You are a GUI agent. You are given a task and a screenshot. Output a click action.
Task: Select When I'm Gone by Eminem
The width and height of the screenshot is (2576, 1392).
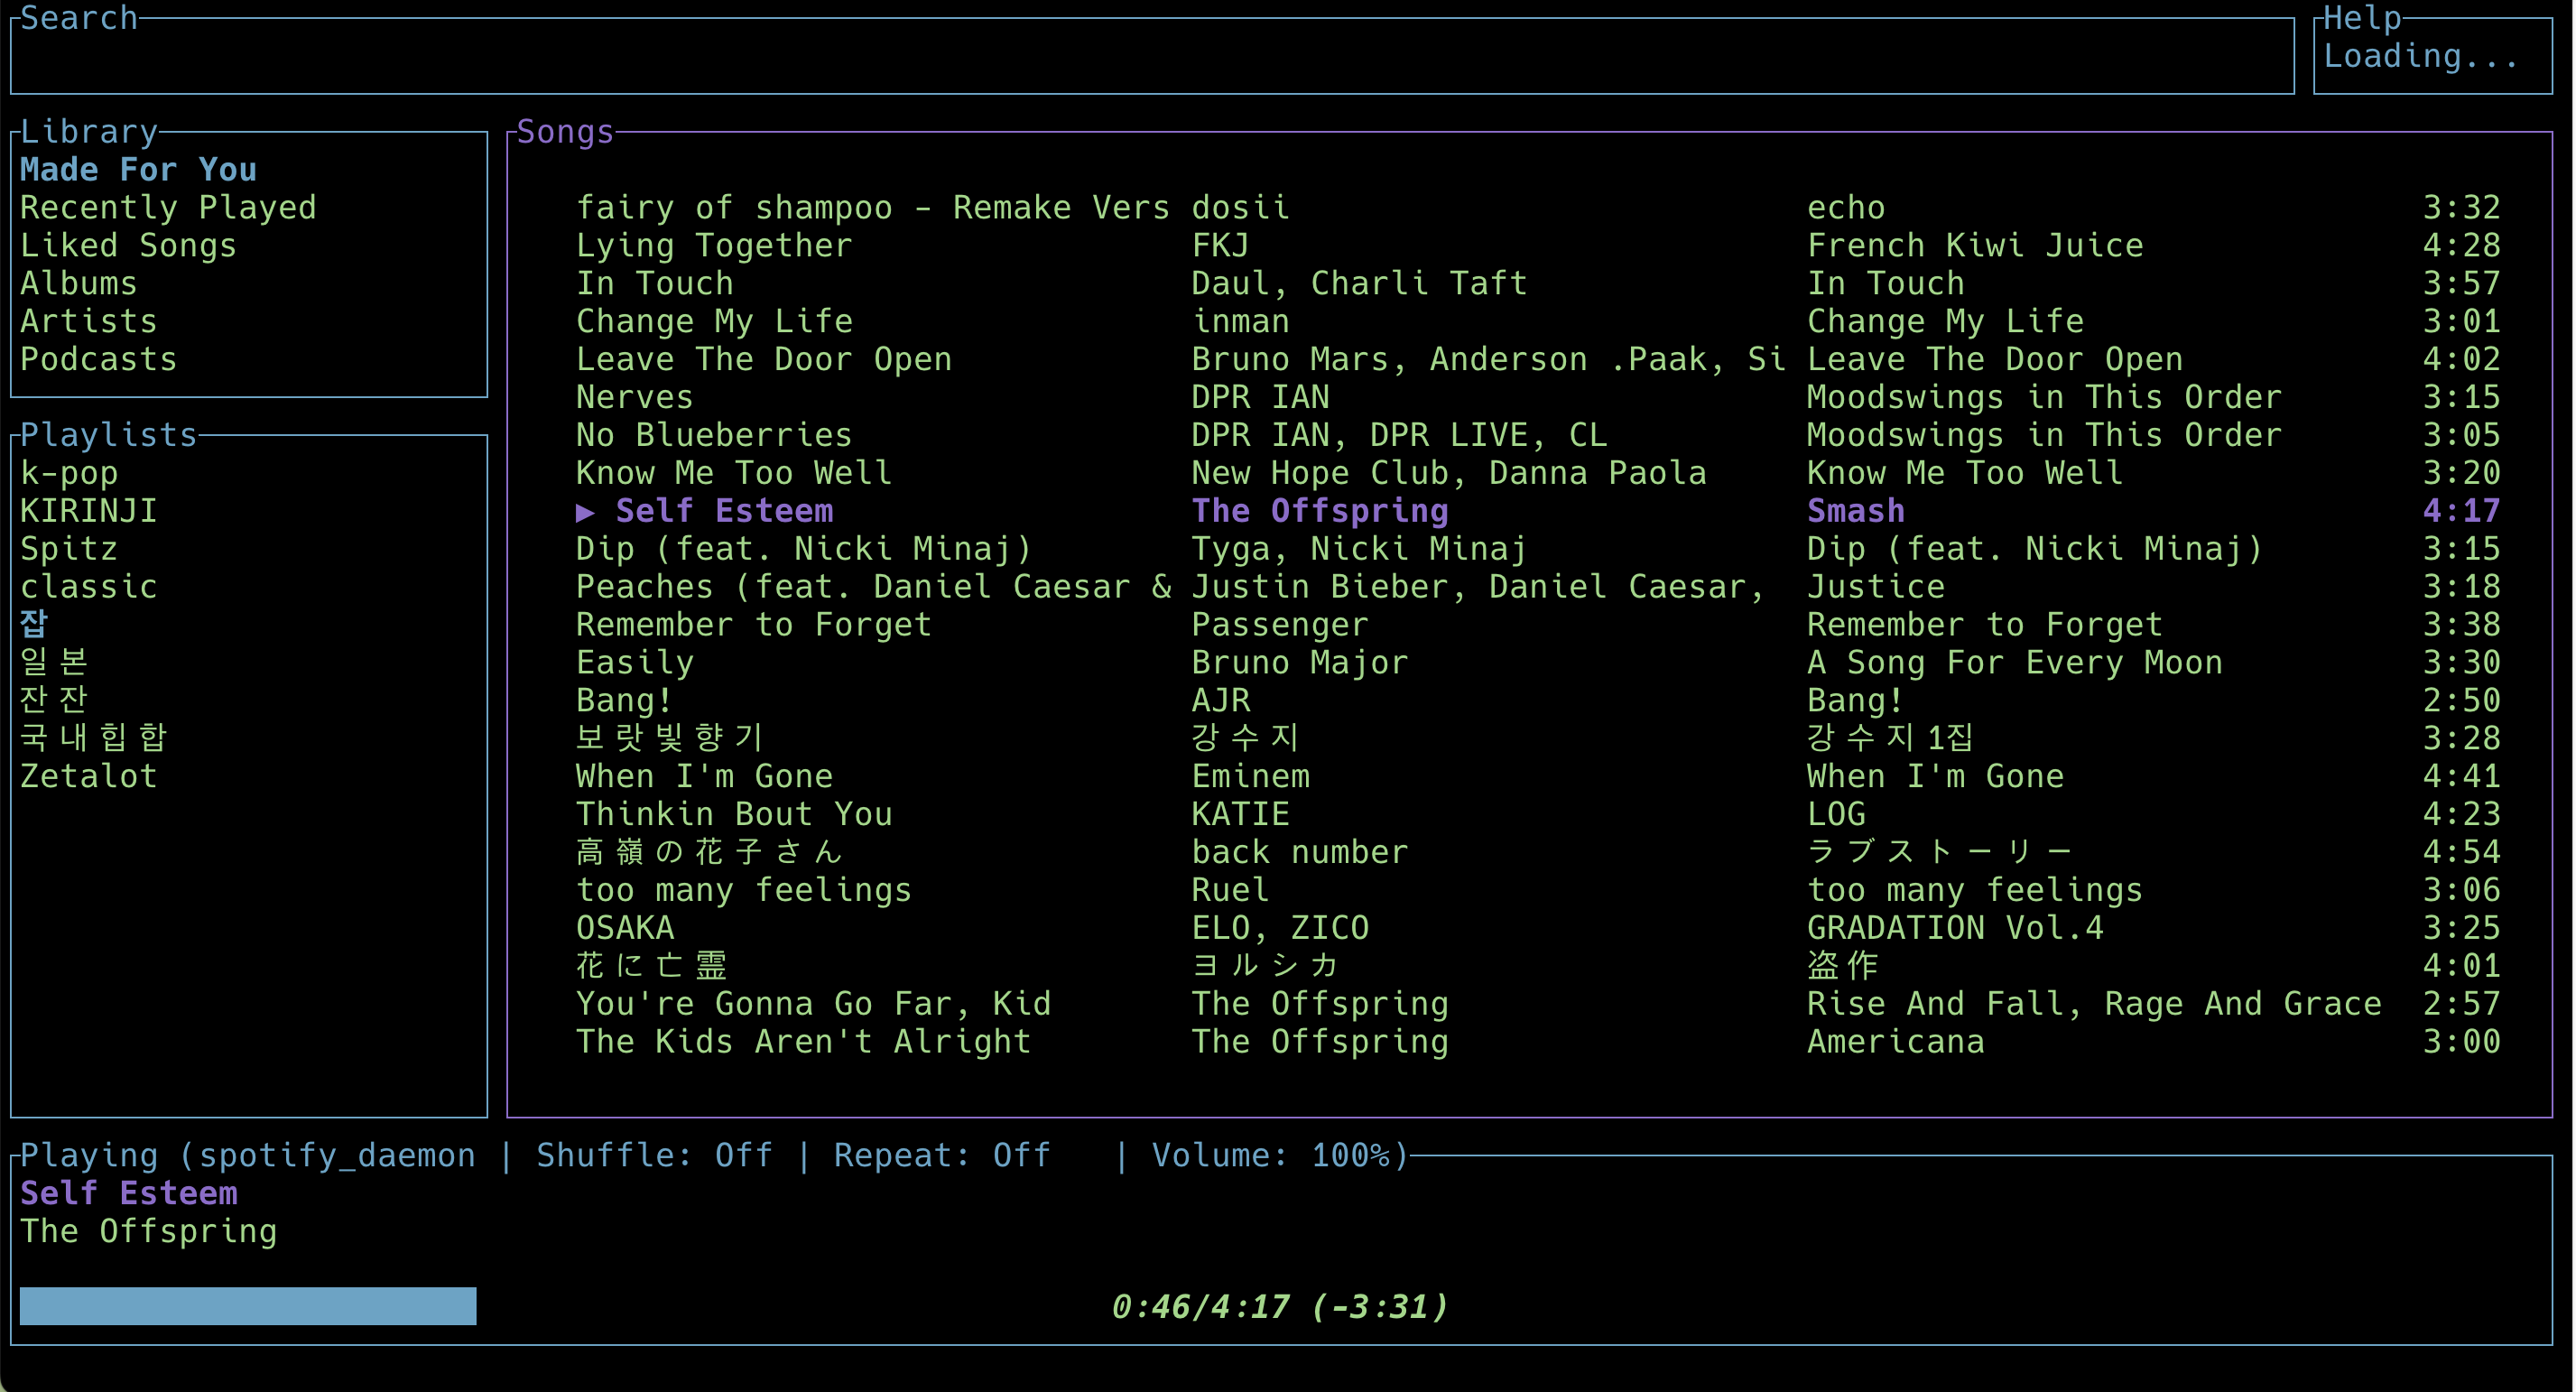pyautogui.click(x=704, y=777)
